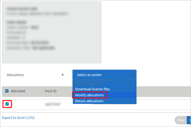Click the Allocated column header label
This screenshot has height=127, width=191.
click(x=18, y=91)
